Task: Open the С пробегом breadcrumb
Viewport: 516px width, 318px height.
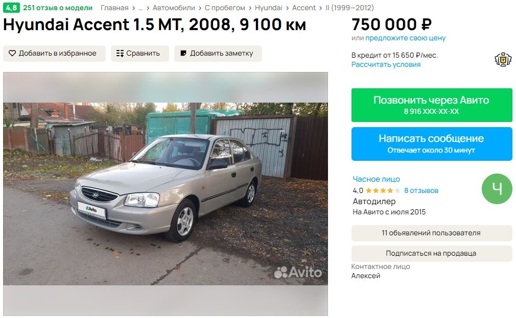Action: coord(225,8)
